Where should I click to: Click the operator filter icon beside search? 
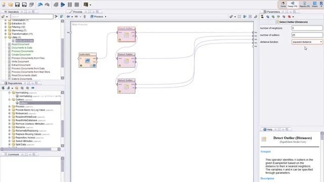pyautogui.click(x=56, y=17)
